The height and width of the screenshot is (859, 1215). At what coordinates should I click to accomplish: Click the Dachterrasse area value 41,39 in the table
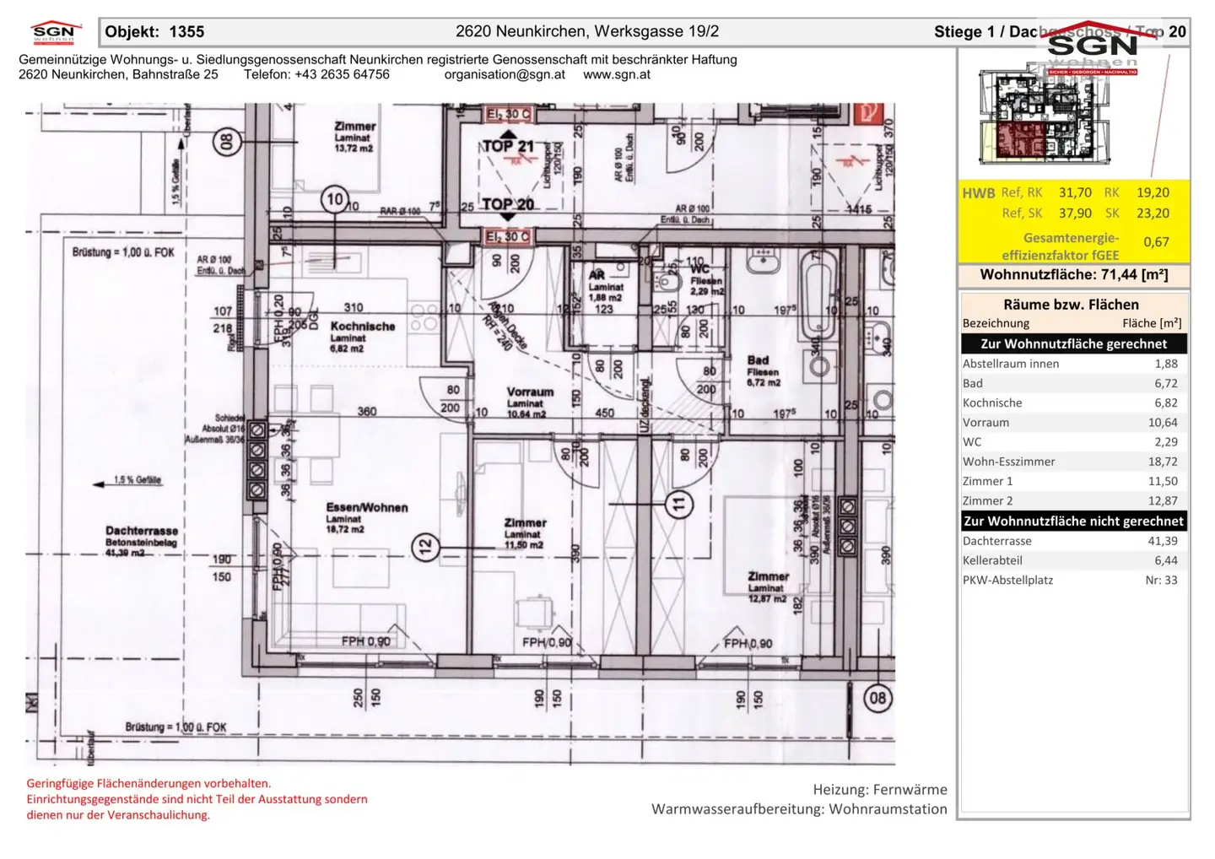pyautogui.click(x=1163, y=541)
